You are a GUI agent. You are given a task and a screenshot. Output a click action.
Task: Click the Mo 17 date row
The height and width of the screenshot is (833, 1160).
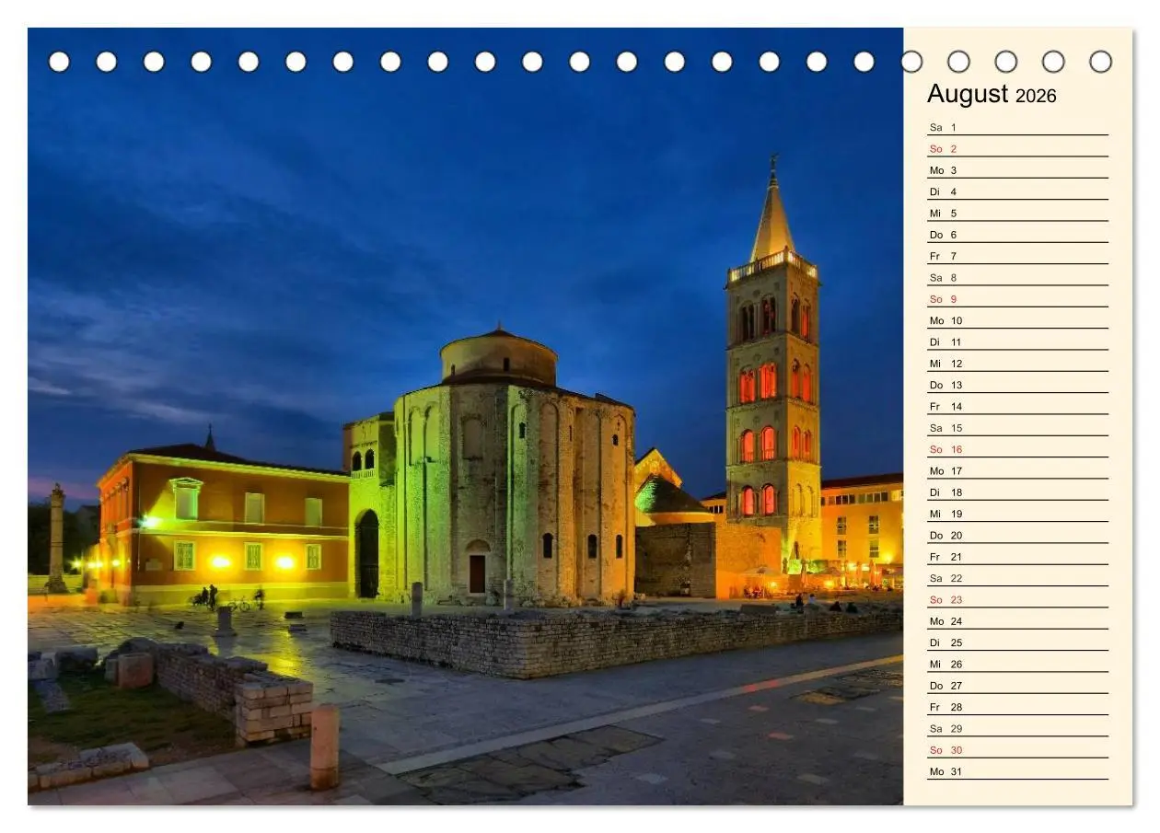[1017, 471]
